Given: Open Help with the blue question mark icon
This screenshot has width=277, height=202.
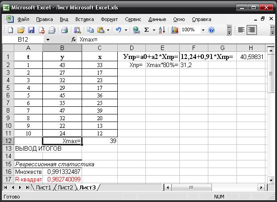Looking at the screenshot, I should coord(211,30).
